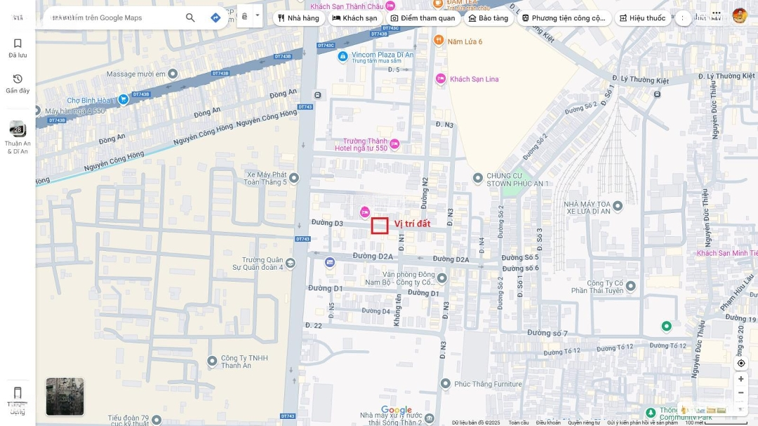Switch map layer via satellite thumbnail

(65, 397)
